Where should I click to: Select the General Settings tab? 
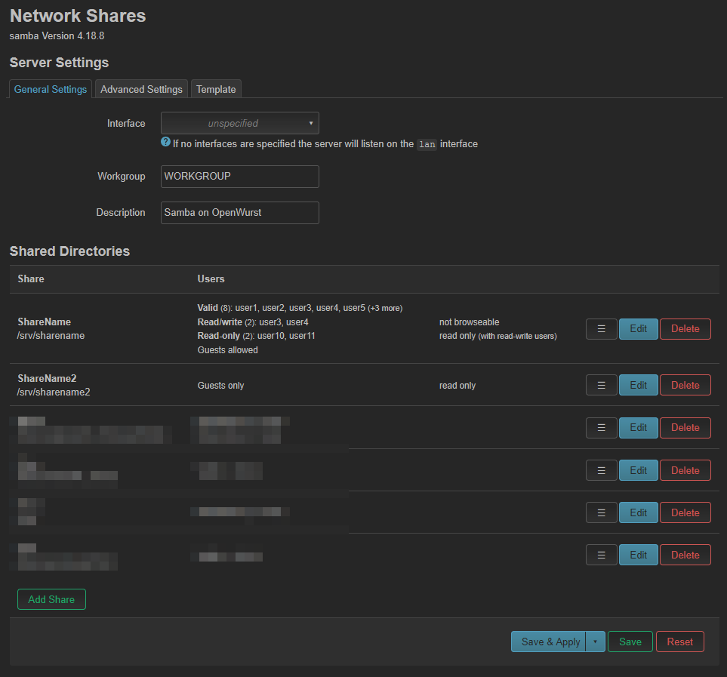click(51, 89)
